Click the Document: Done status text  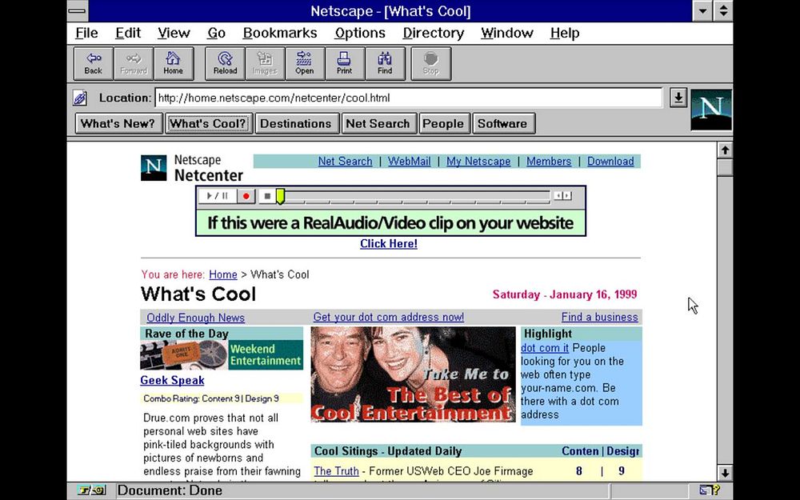click(170, 490)
